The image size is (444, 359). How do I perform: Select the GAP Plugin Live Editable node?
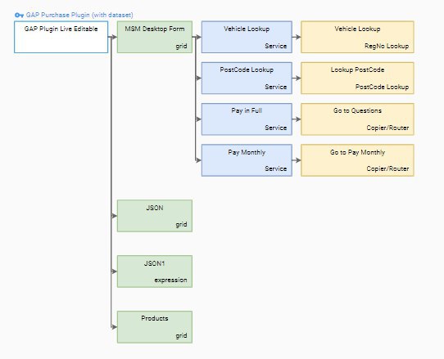pos(61,37)
